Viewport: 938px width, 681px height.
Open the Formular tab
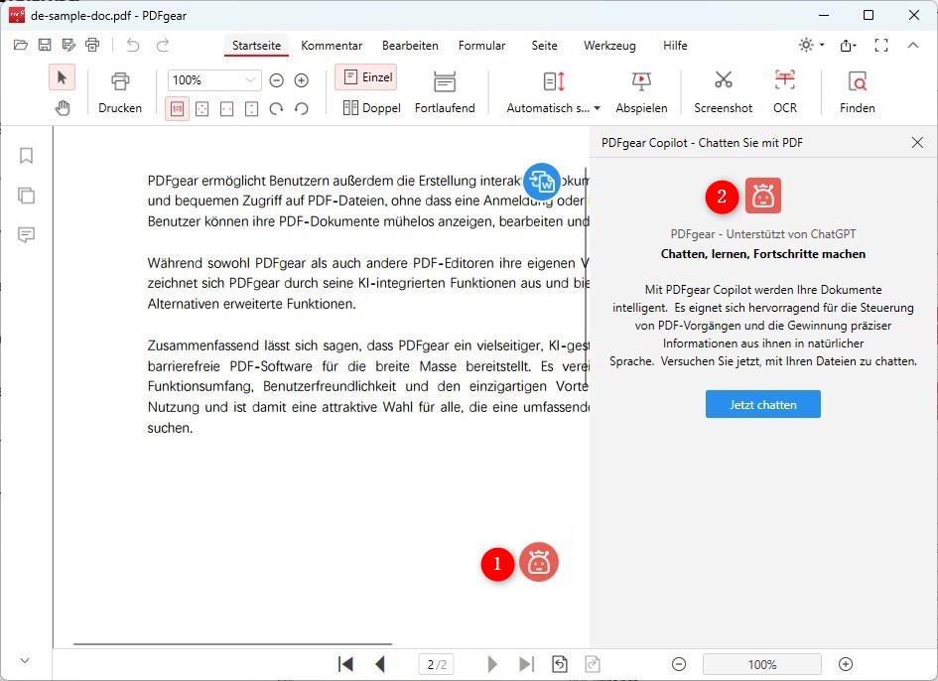coord(482,46)
